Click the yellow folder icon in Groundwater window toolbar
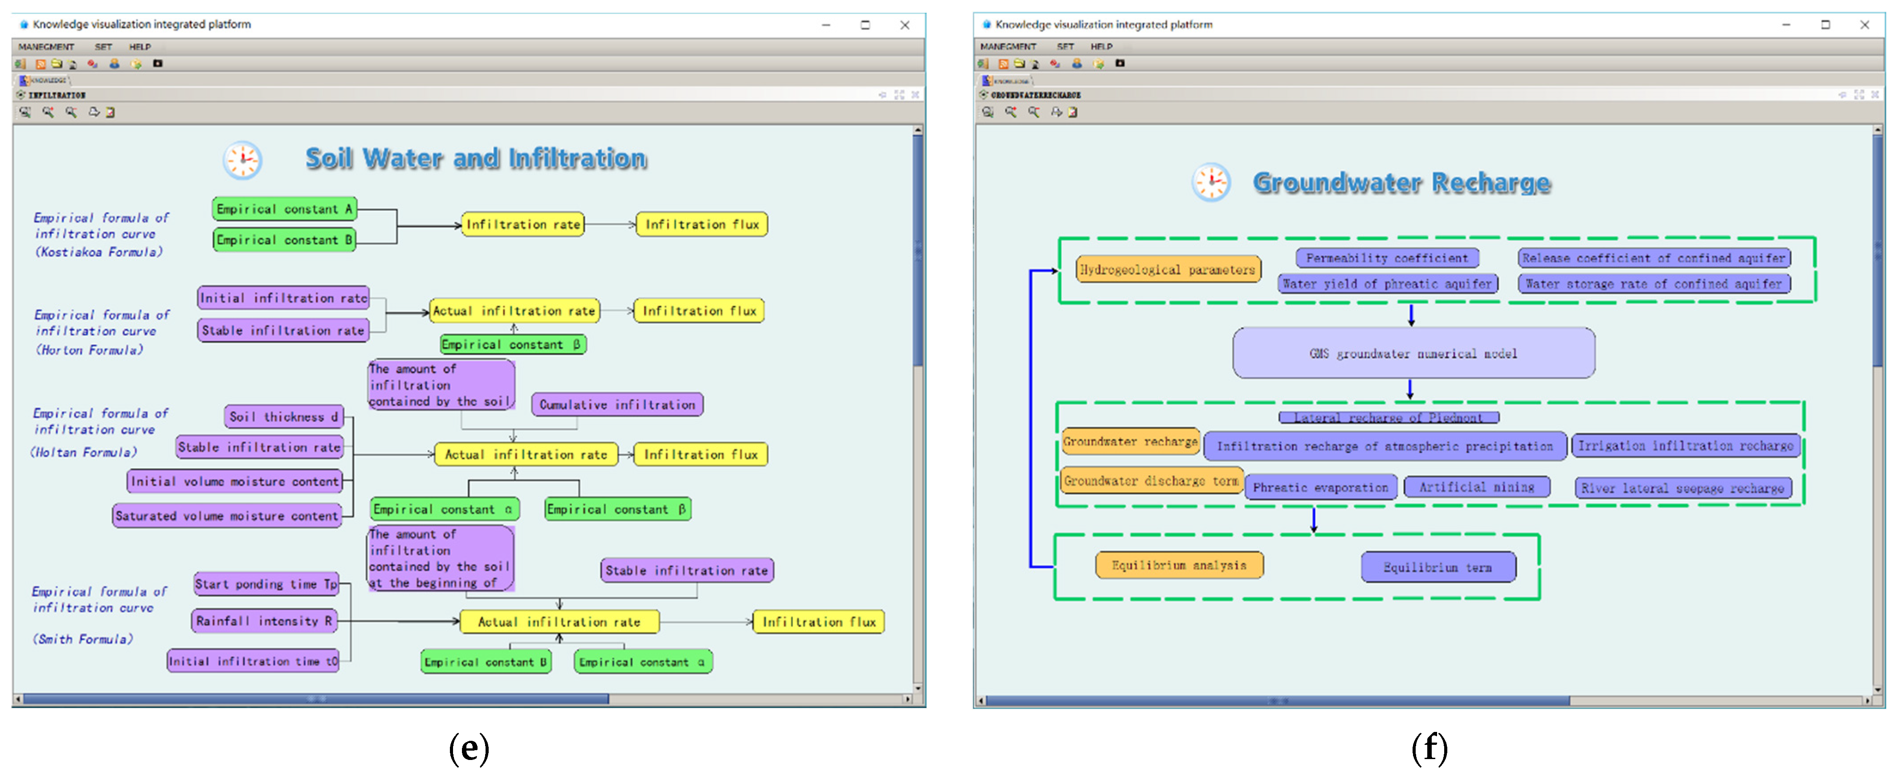1895x776 pixels. [x=1019, y=64]
